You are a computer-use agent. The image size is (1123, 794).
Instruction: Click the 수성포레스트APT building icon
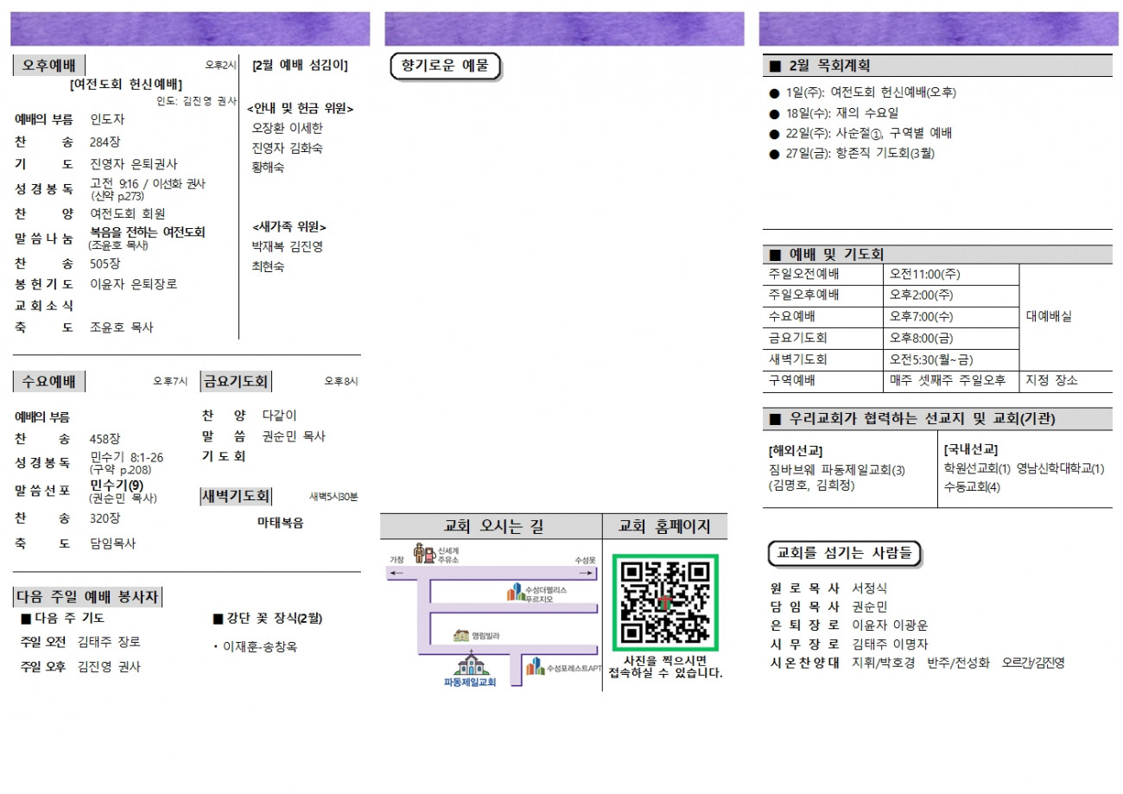click(x=536, y=667)
